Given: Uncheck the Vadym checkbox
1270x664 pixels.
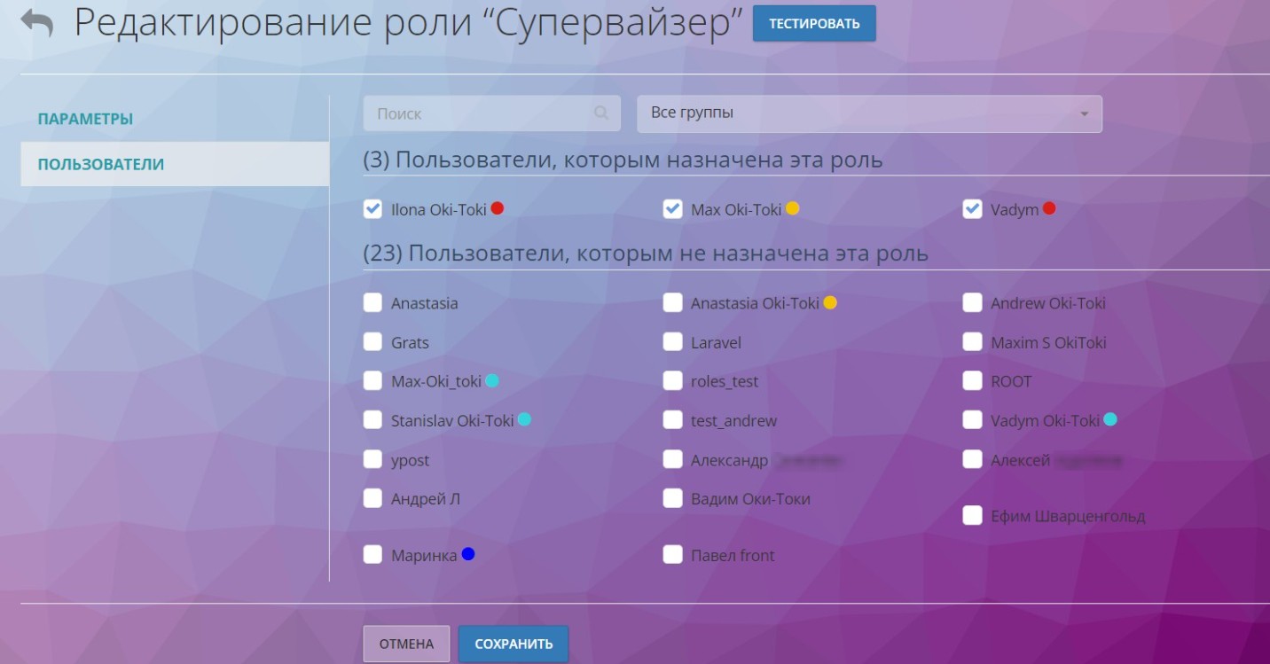Looking at the screenshot, I should pyautogui.click(x=972, y=209).
